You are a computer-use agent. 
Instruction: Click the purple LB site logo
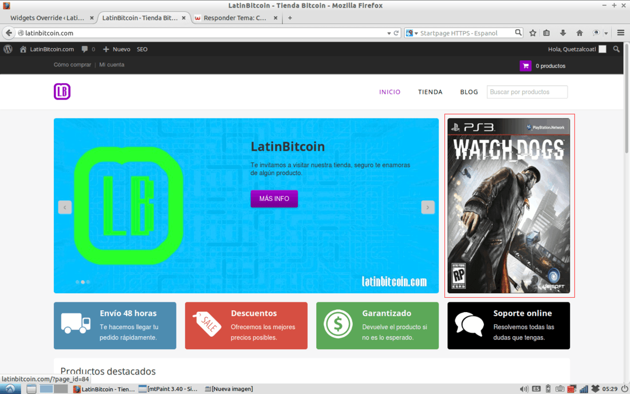pos(62,92)
